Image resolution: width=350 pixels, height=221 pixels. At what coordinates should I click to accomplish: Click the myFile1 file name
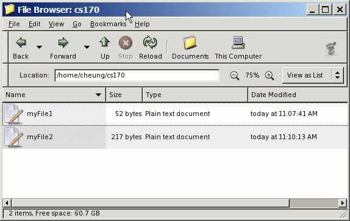click(40, 114)
